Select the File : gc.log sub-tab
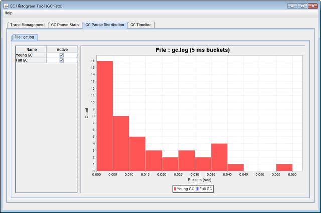Image resolution: width=321 pixels, height=213 pixels. click(24, 37)
